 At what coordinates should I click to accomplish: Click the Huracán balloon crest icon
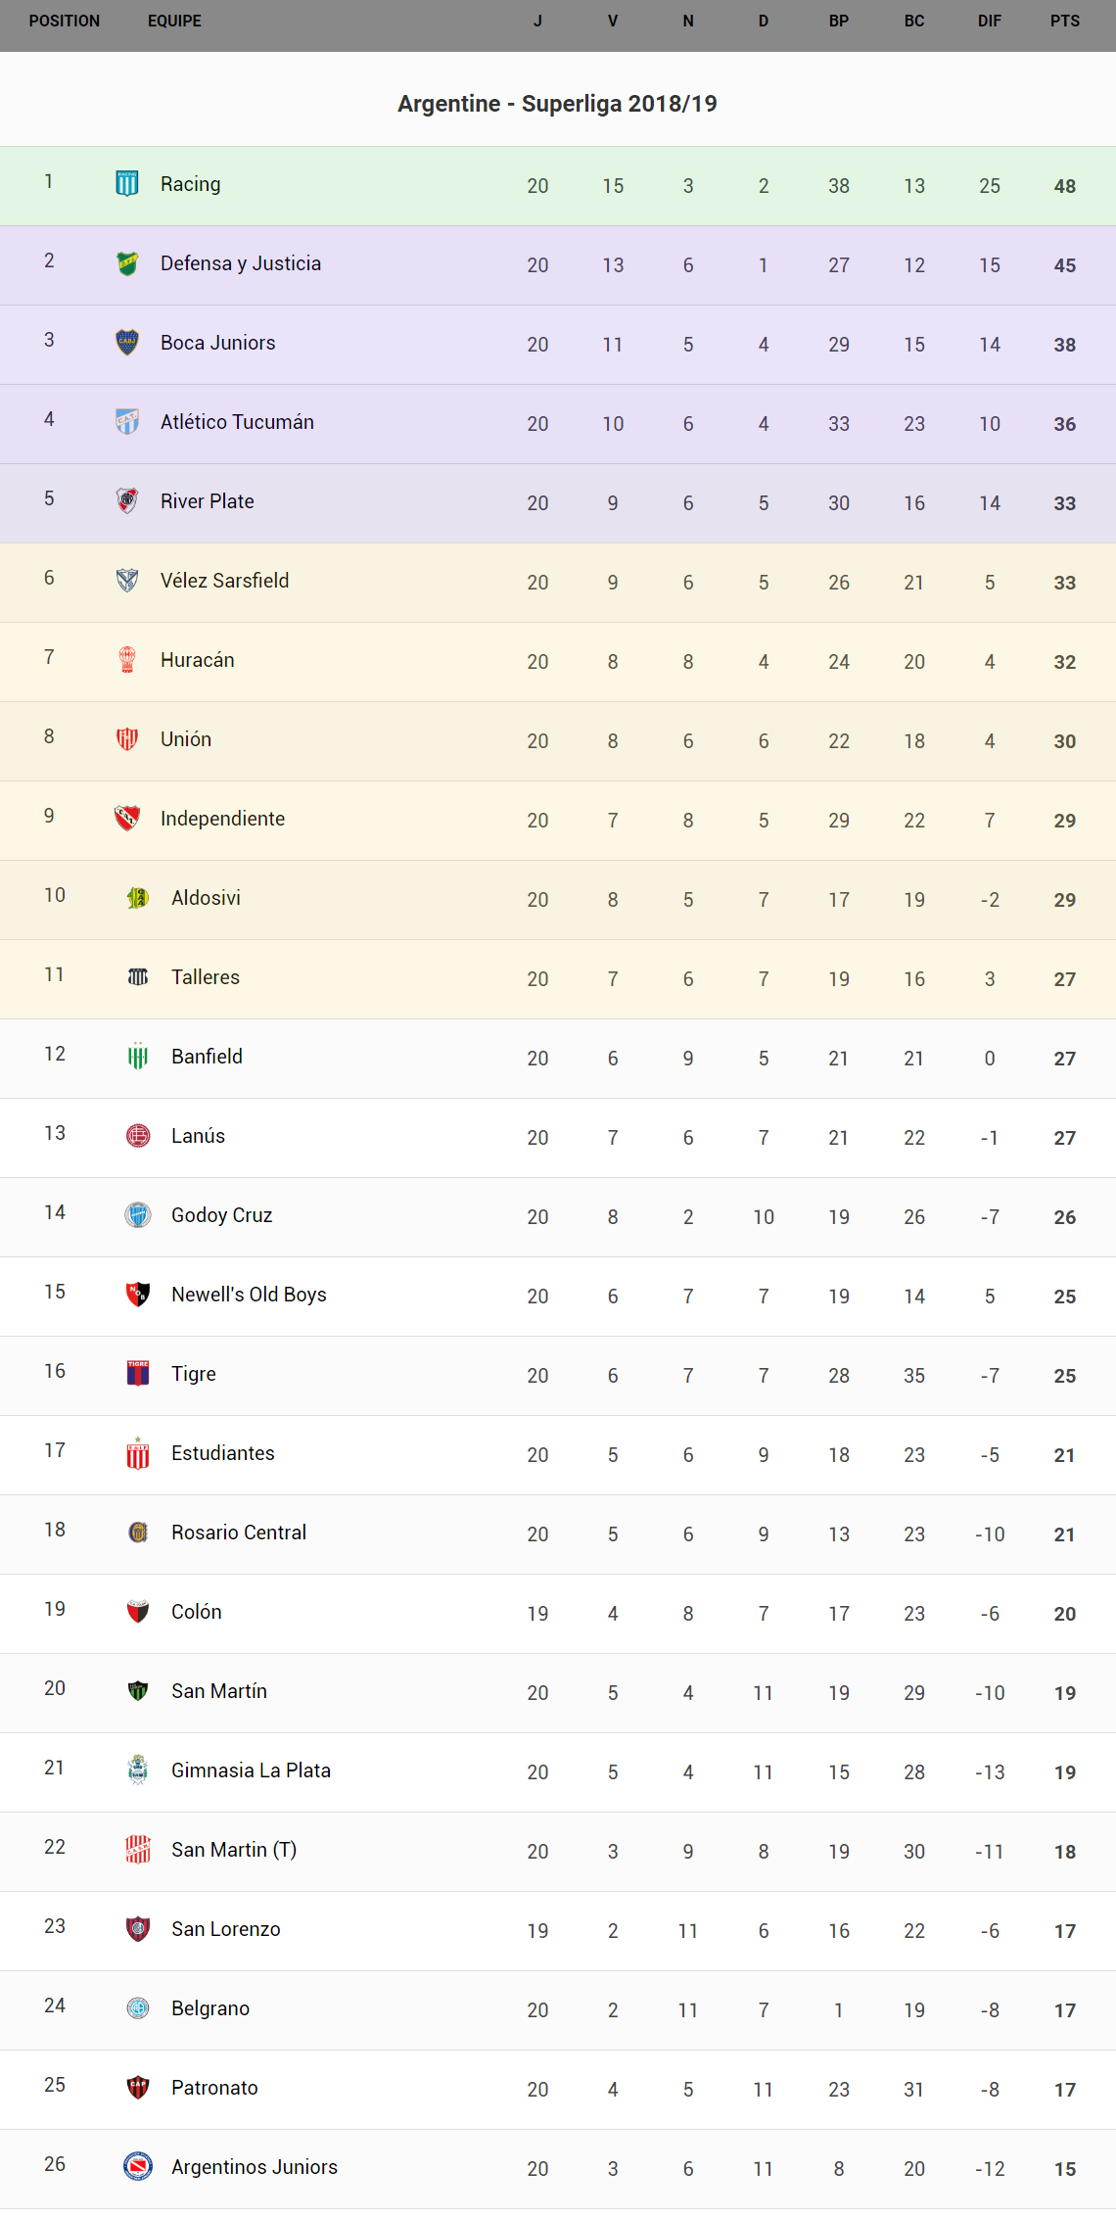click(x=127, y=659)
